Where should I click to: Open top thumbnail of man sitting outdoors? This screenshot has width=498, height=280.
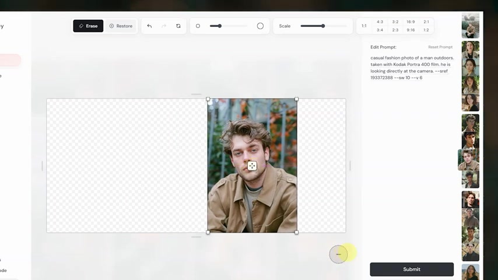pos(471,26)
